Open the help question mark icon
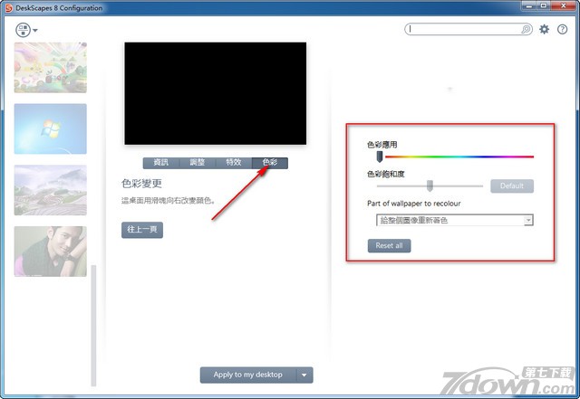Image resolution: width=580 pixels, height=399 pixels. click(x=562, y=29)
